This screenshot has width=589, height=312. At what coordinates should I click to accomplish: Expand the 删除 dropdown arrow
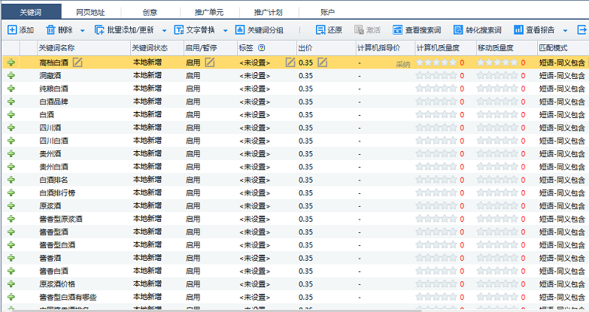(80, 31)
